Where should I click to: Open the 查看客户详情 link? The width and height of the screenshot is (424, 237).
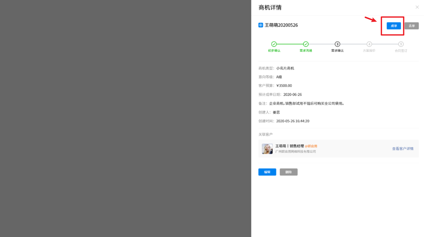[403, 149]
